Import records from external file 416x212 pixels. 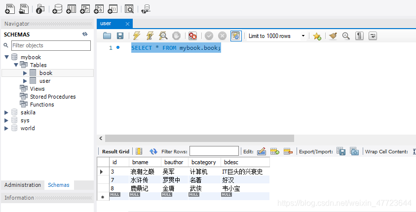point(354,151)
